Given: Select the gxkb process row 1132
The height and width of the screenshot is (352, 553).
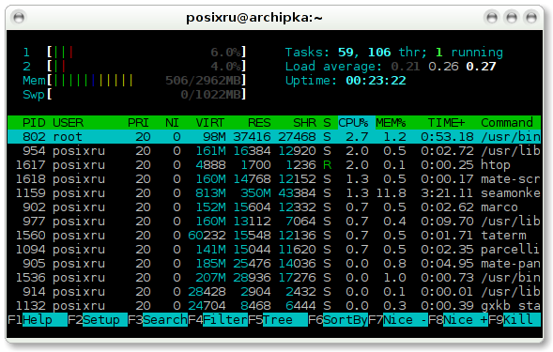Looking at the screenshot, I should tap(274, 305).
